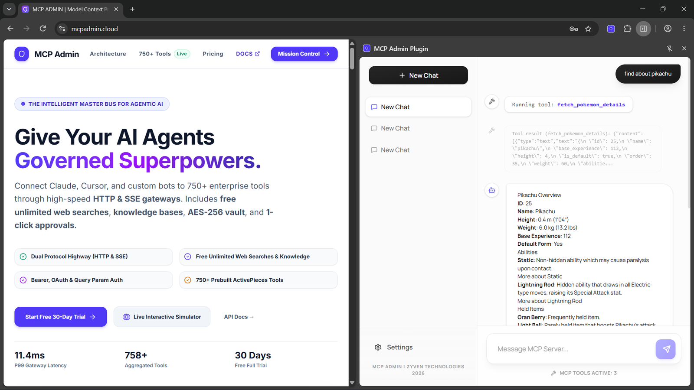Reload the mcpadmin.cloud page
The width and height of the screenshot is (694, 390).
(43, 29)
